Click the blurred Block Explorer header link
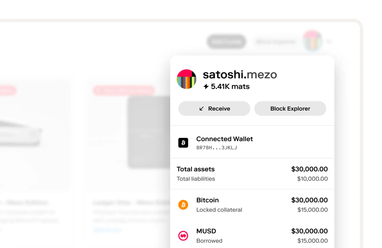 (276, 42)
